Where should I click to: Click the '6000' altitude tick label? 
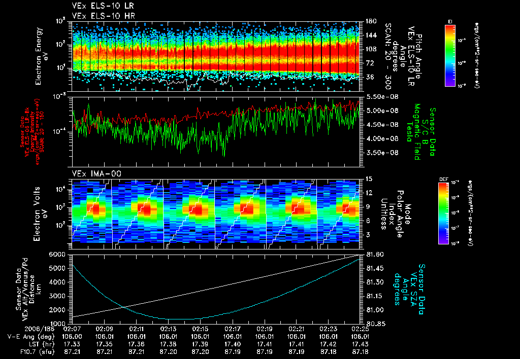(x=57, y=255)
